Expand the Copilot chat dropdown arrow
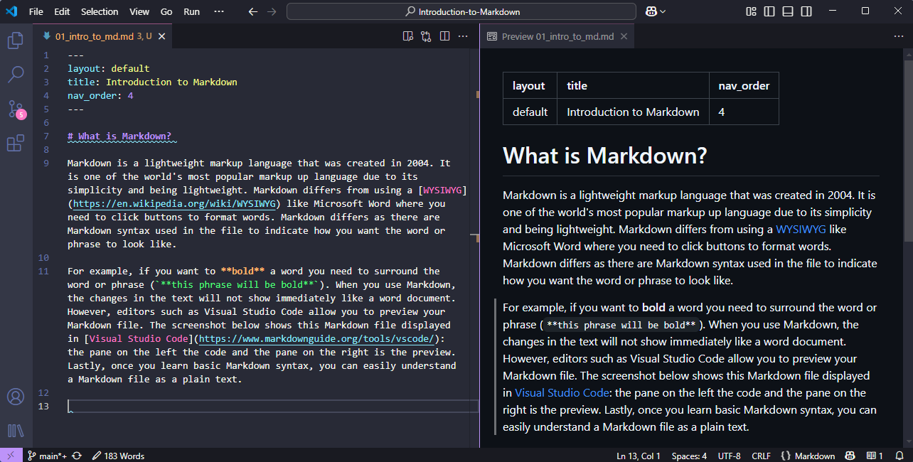The width and height of the screenshot is (913, 462). [x=663, y=11]
